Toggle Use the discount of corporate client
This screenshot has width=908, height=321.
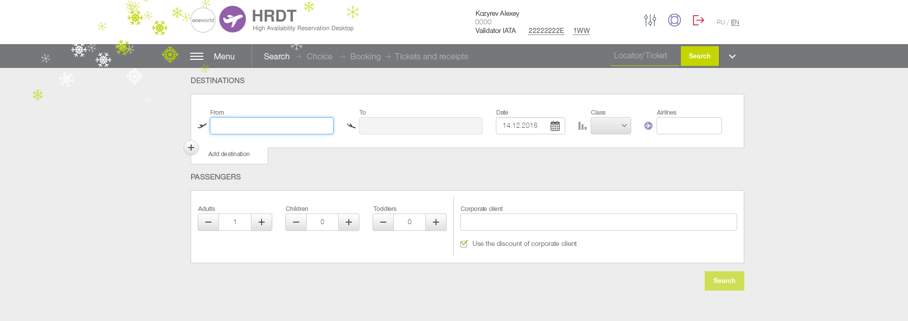pyautogui.click(x=464, y=244)
